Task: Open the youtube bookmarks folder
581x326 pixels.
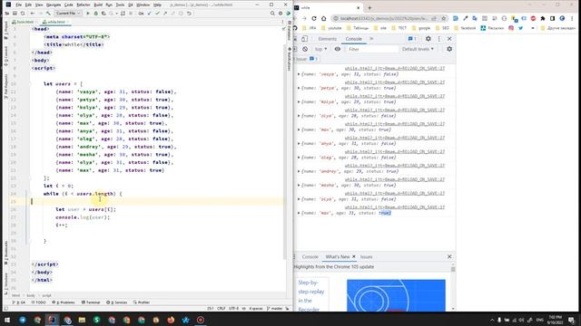Action: click(331, 28)
